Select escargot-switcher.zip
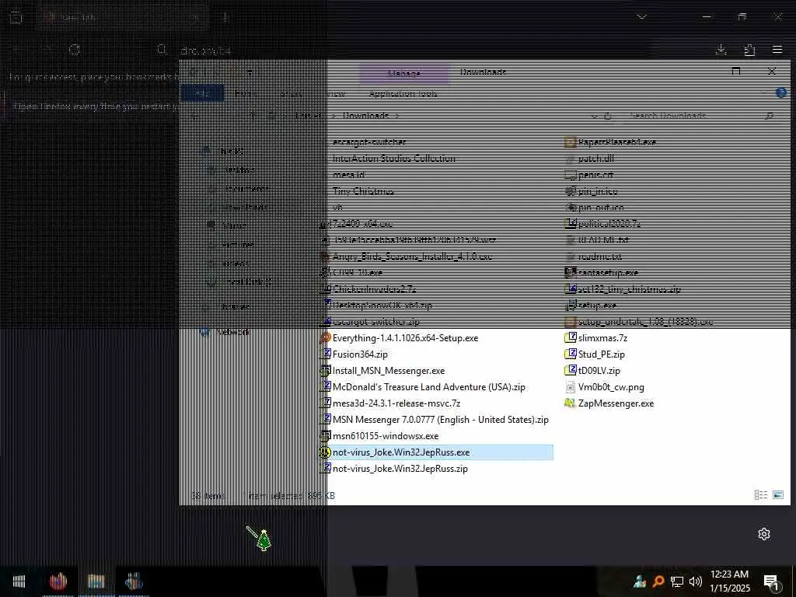This screenshot has width=796, height=597. tap(375, 322)
